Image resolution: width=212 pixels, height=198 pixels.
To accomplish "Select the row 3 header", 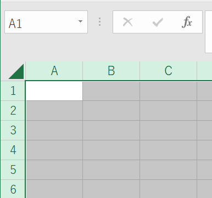I will coord(13,130).
